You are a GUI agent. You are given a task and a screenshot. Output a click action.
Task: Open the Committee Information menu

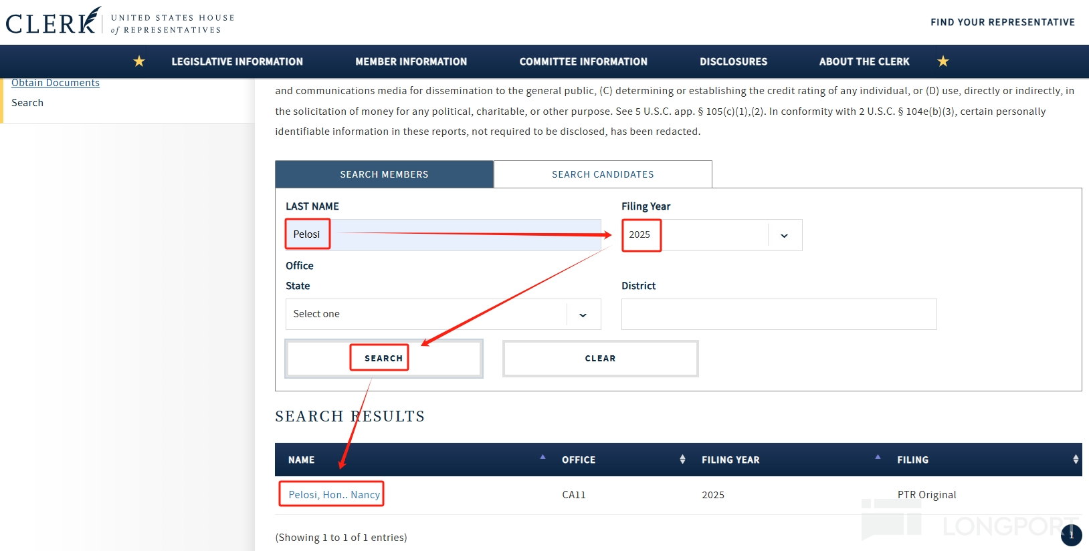[583, 61]
